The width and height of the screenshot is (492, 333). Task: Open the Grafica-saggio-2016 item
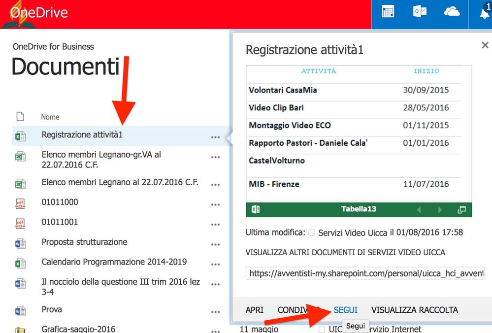coord(78,329)
